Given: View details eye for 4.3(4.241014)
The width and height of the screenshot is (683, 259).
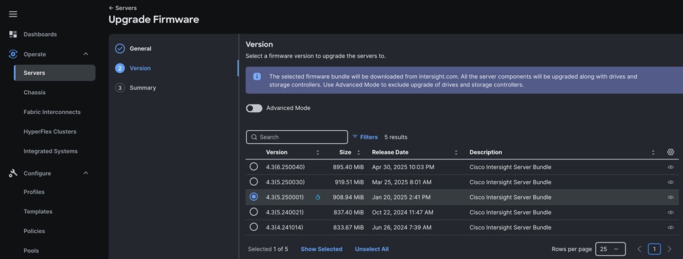Looking at the screenshot, I should point(671,228).
